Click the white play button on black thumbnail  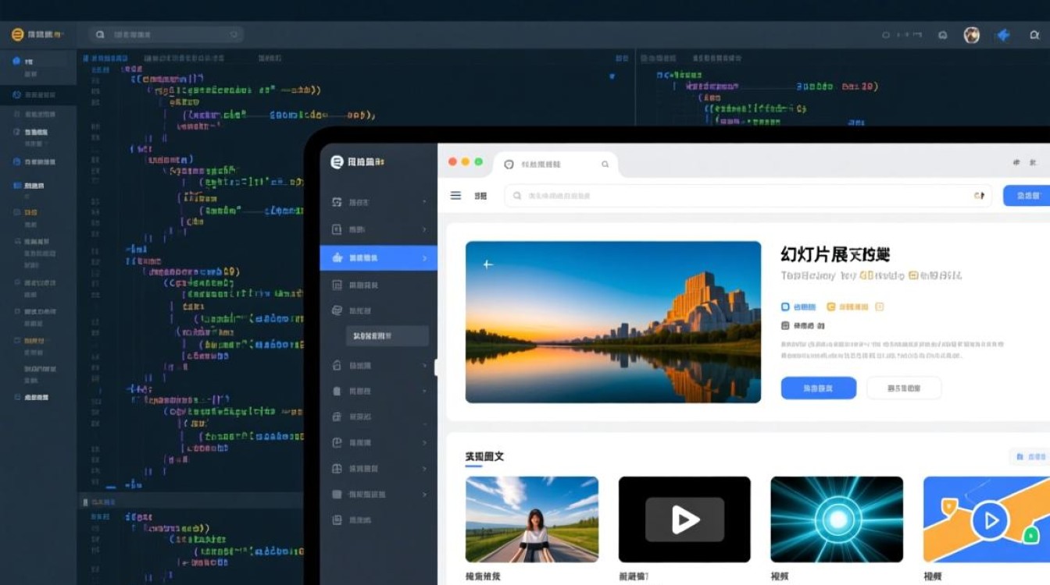point(684,519)
